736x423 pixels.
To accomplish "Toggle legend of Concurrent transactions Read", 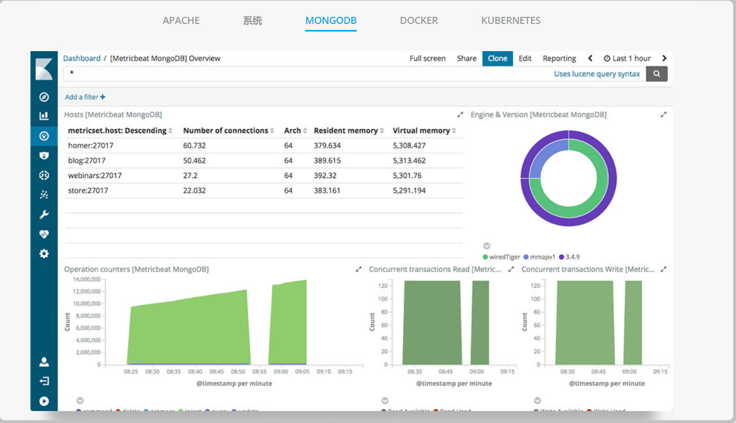I will [385, 401].
